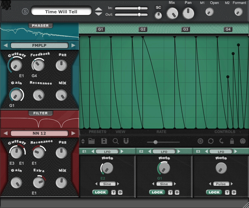Image resolution: width=249 pixels, height=208 pixels.
Task: Toggle the D button under E3 LFO
Action: click(x=234, y=192)
